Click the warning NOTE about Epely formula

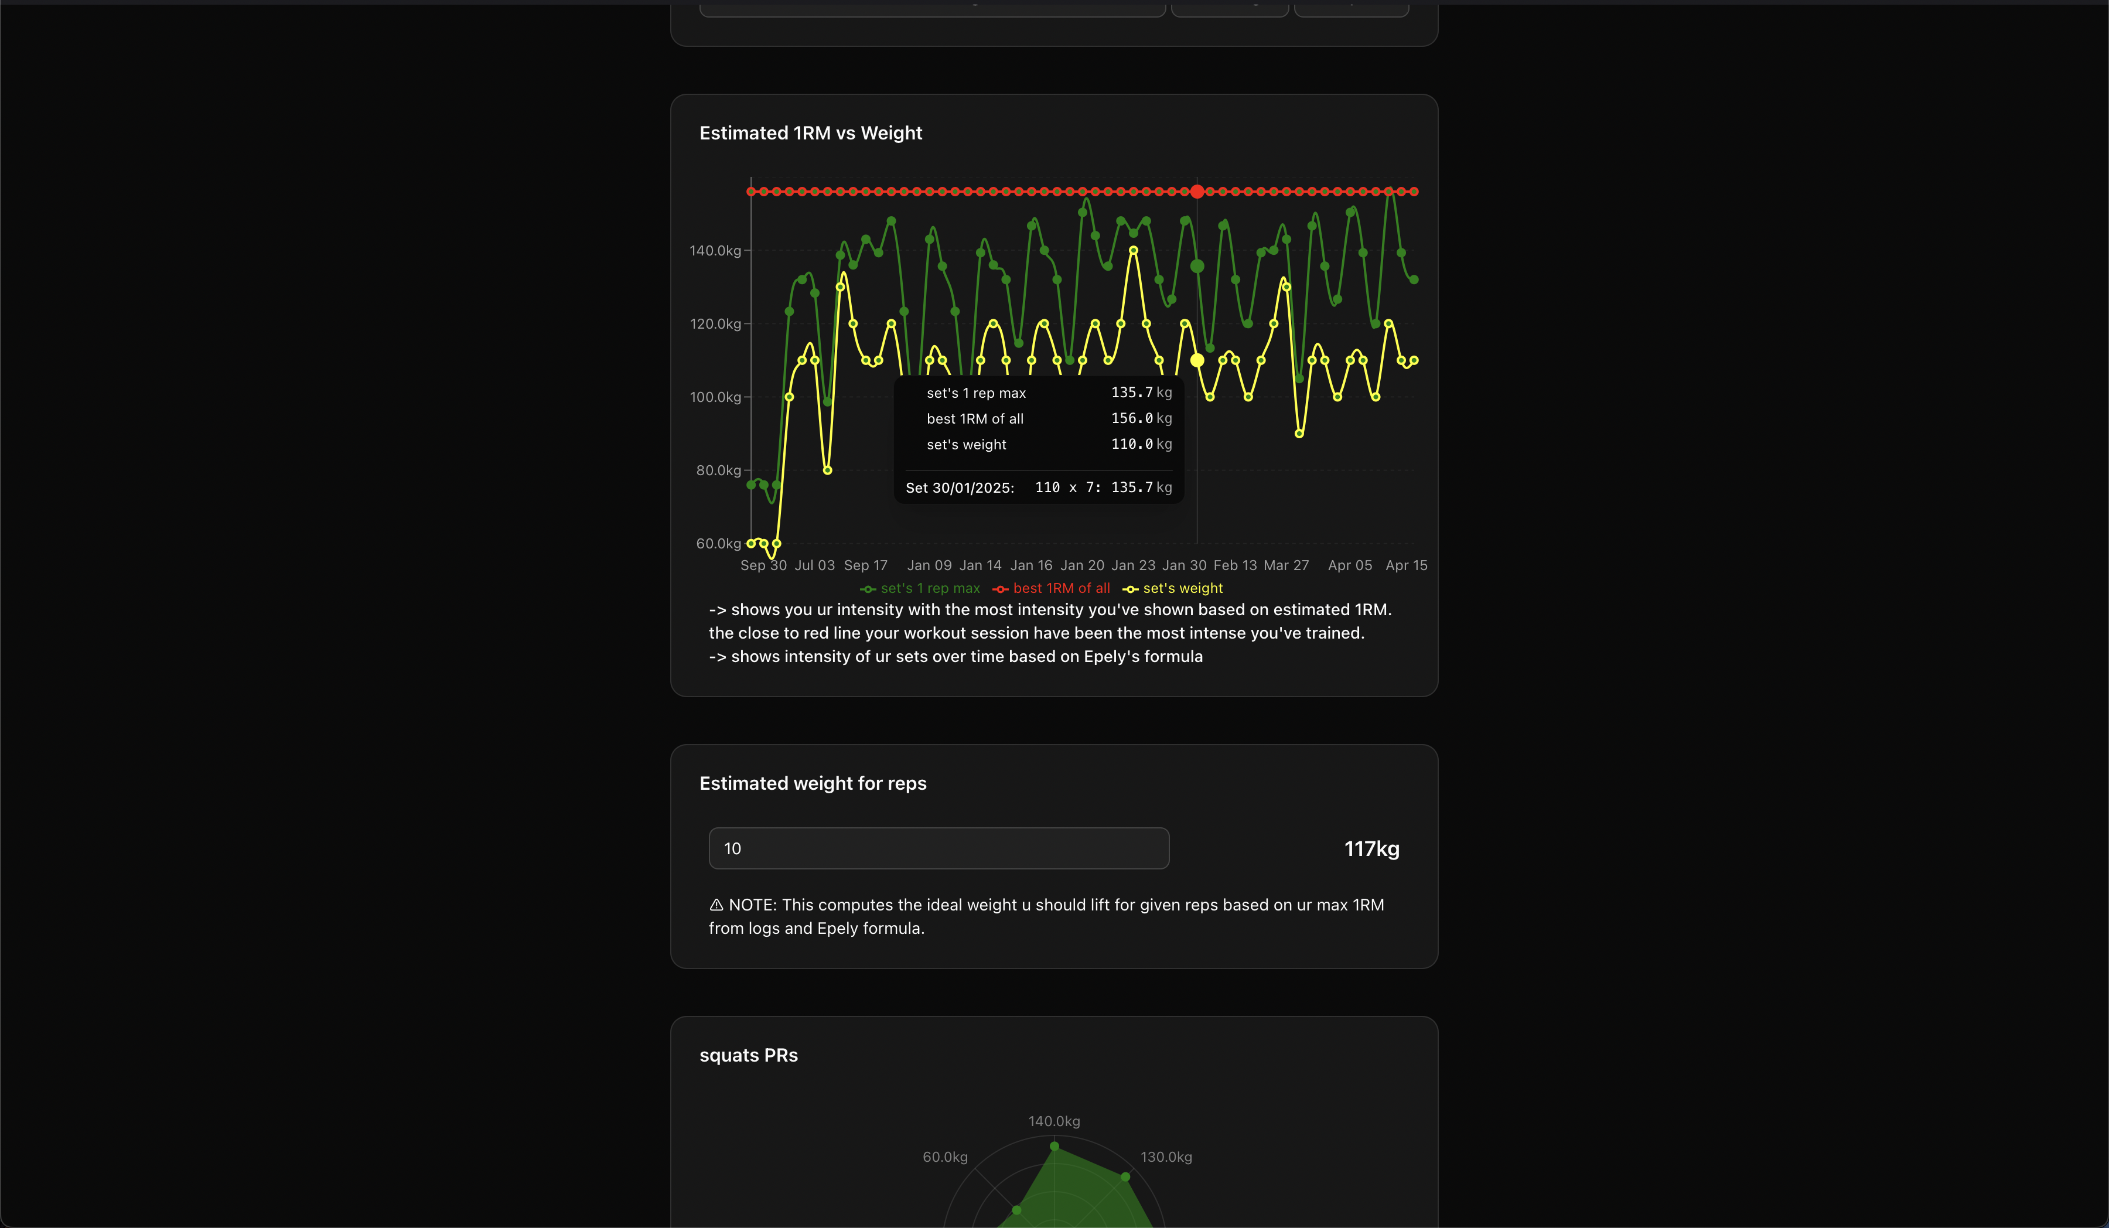1046,916
